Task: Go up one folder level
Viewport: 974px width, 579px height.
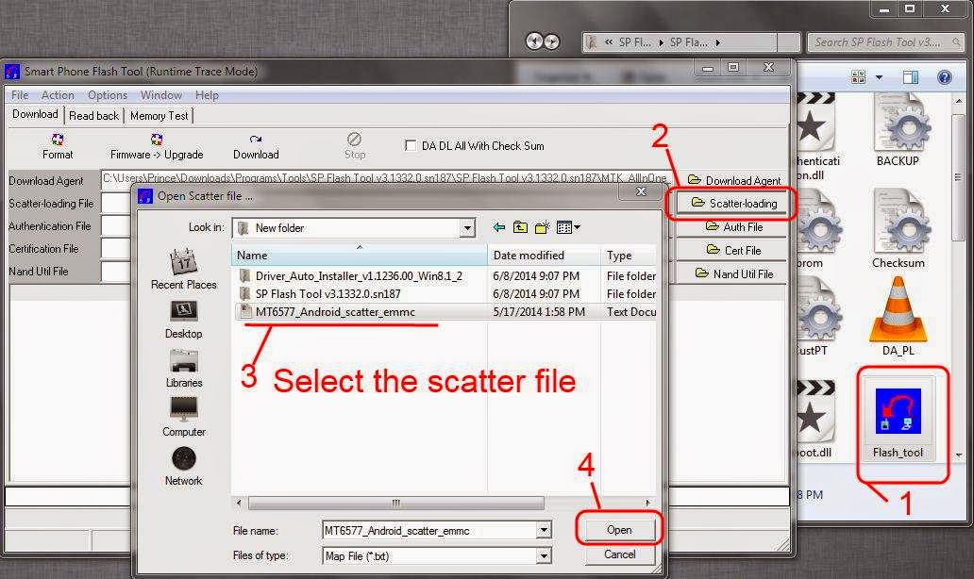Action: (x=521, y=228)
